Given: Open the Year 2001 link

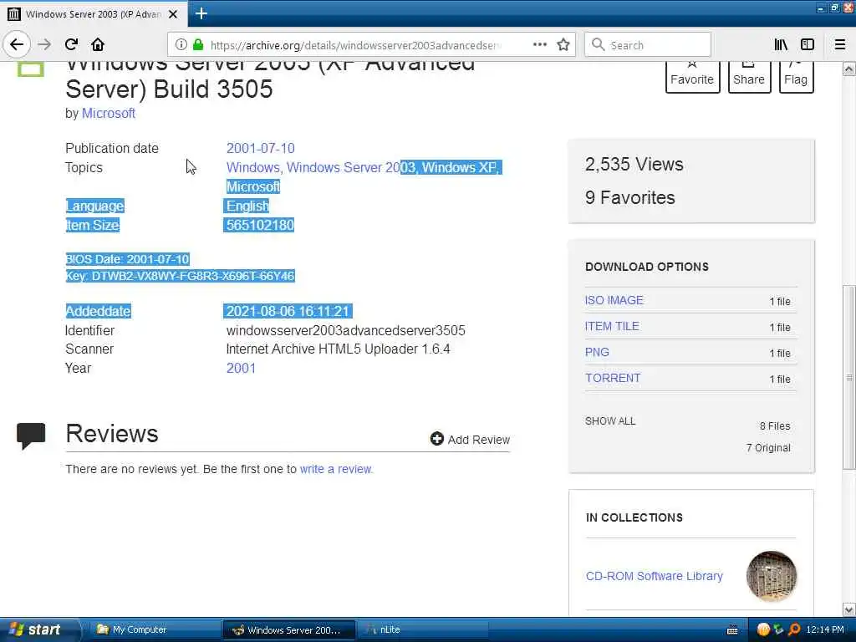Looking at the screenshot, I should [x=241, y=368].
